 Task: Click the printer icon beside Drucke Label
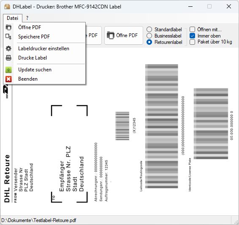pyautogui.click(x=8, y=58)
